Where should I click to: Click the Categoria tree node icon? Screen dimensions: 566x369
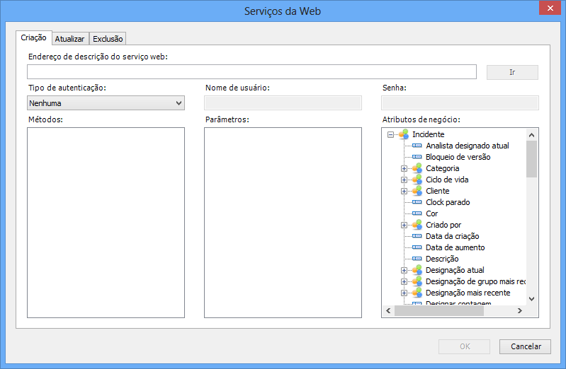(417, 168)
